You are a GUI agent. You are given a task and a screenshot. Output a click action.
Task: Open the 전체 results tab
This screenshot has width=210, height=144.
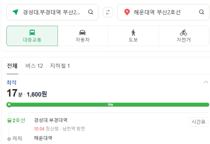point(12,66)
